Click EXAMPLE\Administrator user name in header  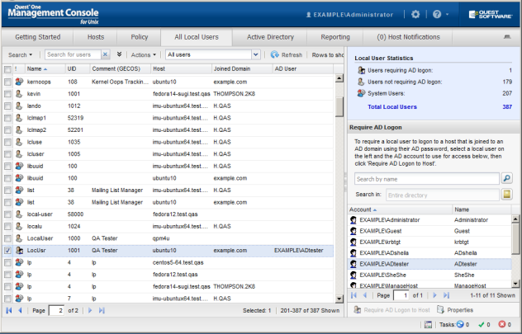354,15
